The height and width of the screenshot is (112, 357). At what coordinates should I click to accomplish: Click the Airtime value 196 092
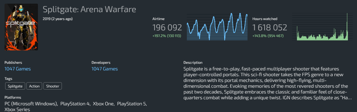point(167,27)
